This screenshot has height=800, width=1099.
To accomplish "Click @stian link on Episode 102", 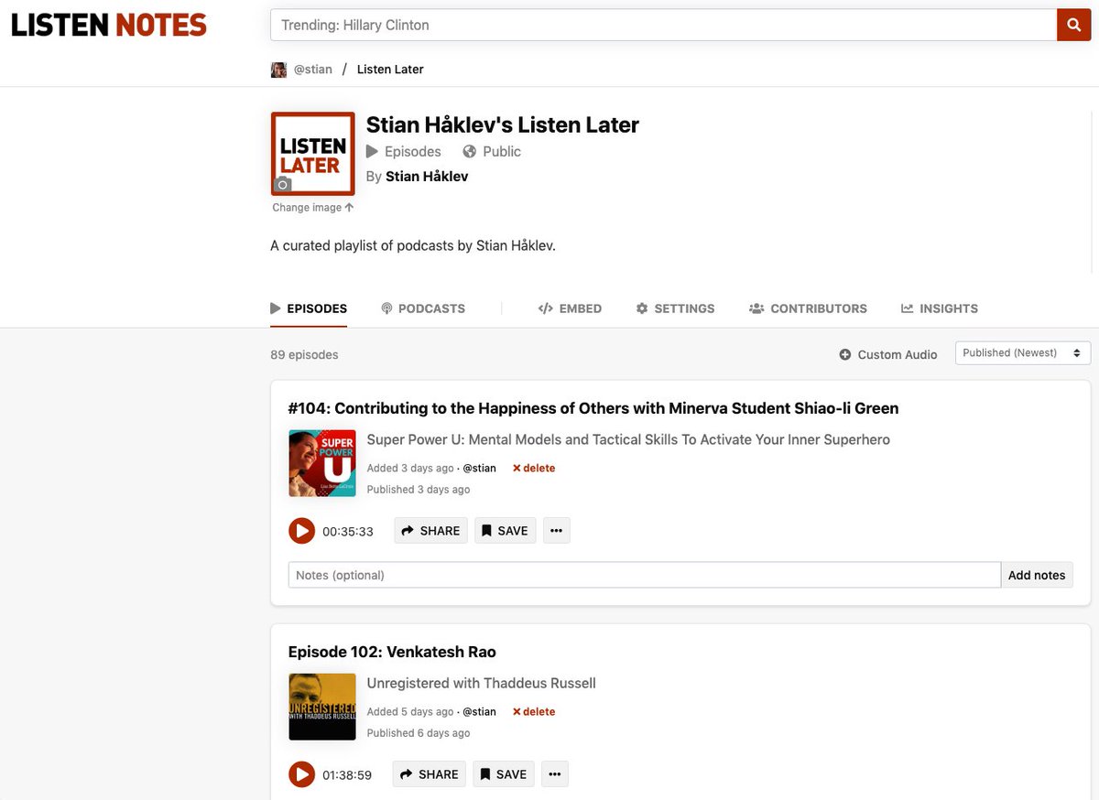I will (479, 711).
